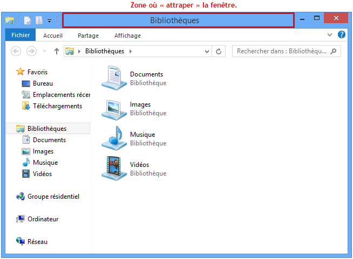Click the New Folder quick access icon
This screenshot has height=259, width=353.
[x=39, y=20]
